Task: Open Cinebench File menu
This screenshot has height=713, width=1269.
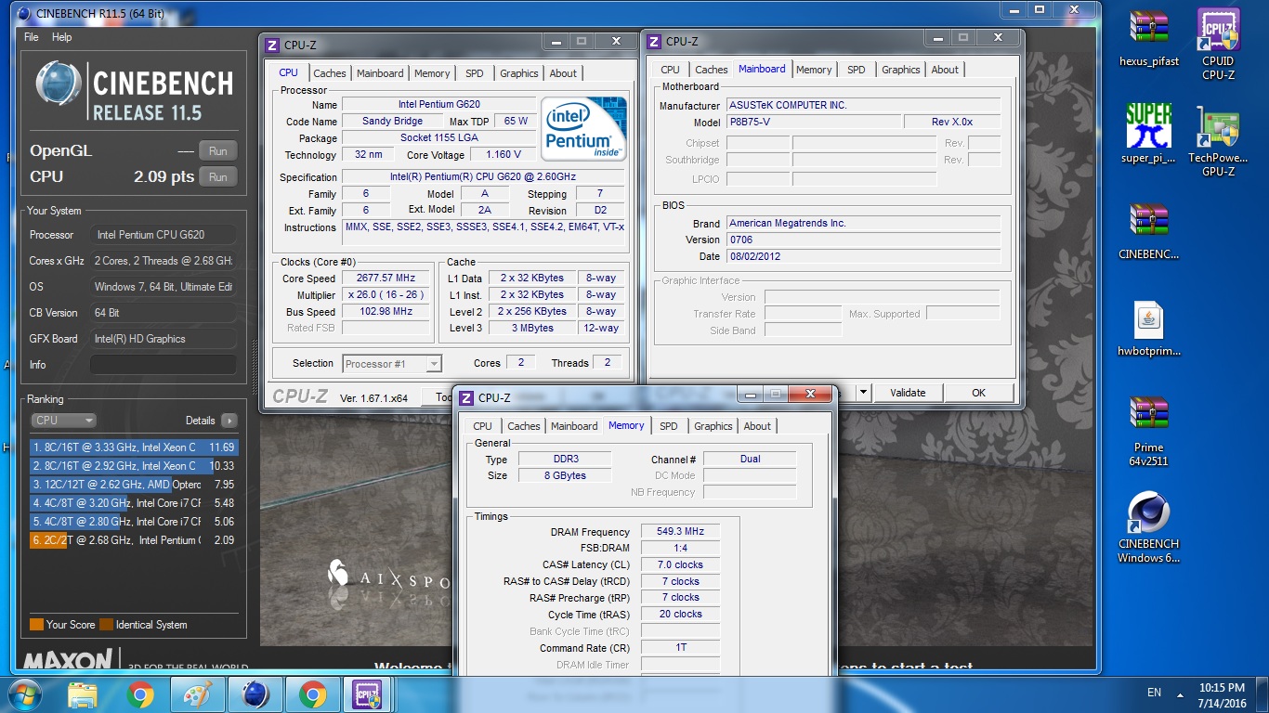Action: [x=32, y=37]
